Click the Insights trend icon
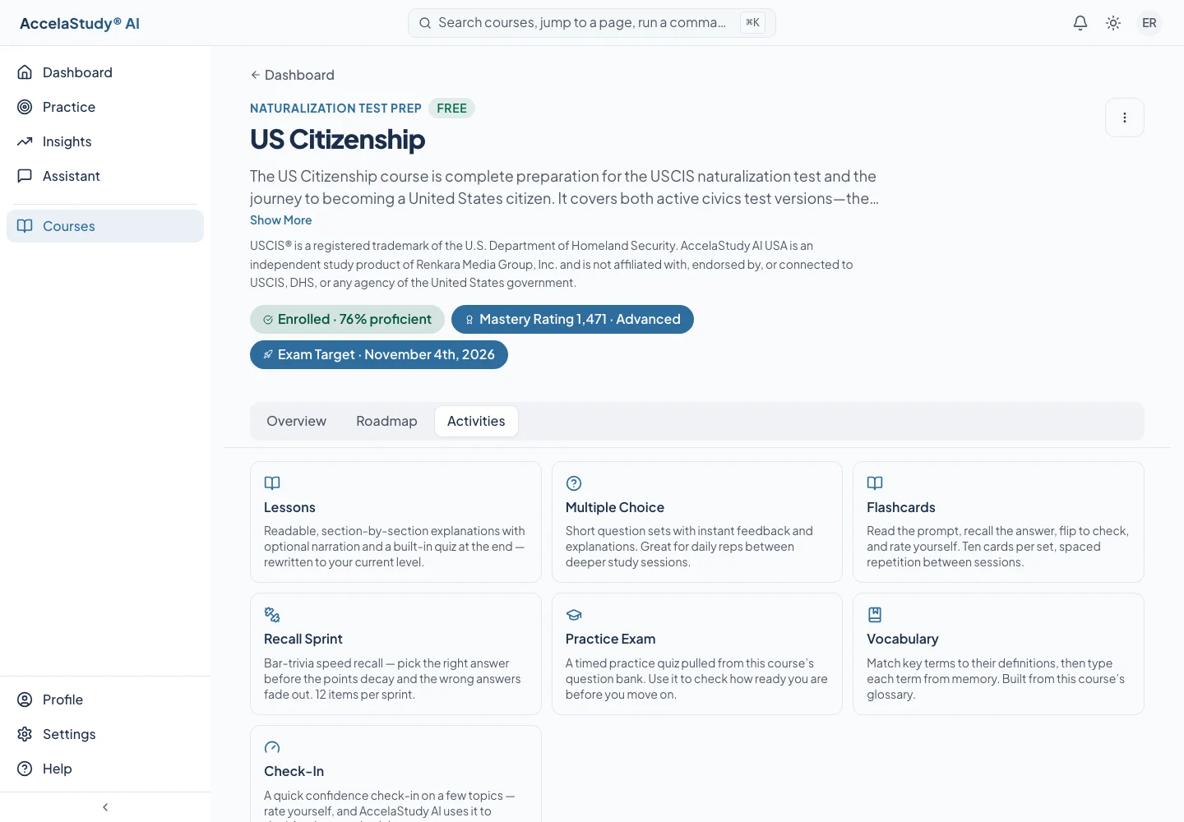The width and height of the screenshot is (1184, 822). tap(25, 141)
